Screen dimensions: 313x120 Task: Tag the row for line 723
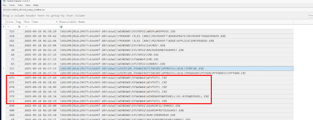(x=19, y=31)
